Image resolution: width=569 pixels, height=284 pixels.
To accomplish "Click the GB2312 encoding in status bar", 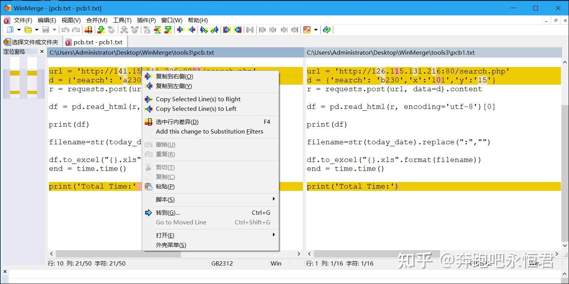I will (x=222, y=264).
